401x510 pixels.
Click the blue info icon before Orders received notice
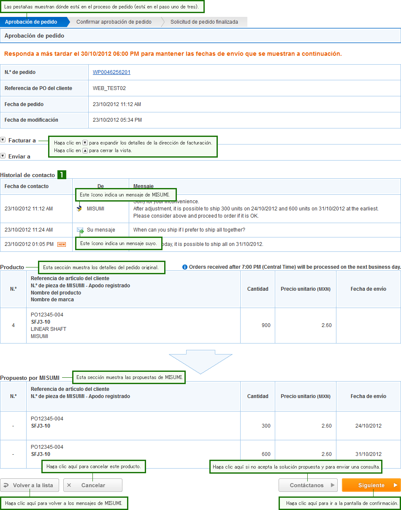pyautogui.click(x=185, y=267)
